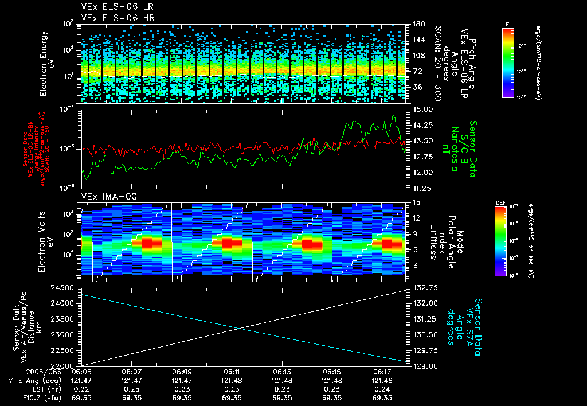Select the V-E Ang value under 06:05

pyautogui.click(x=81, y=381)
